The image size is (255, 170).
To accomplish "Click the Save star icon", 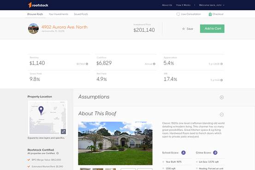I will tap(184, 29).
